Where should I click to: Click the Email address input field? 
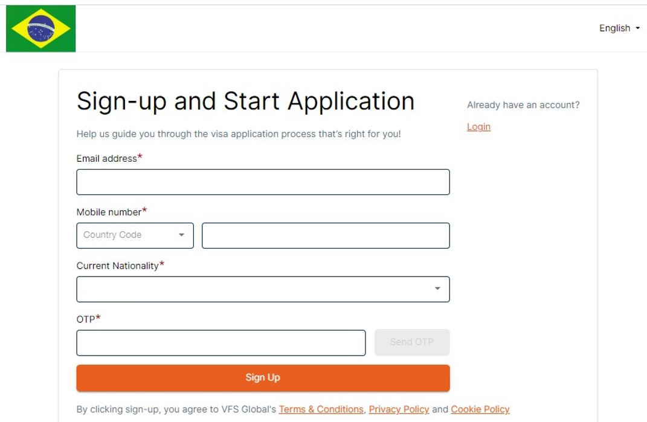[263, 181]
